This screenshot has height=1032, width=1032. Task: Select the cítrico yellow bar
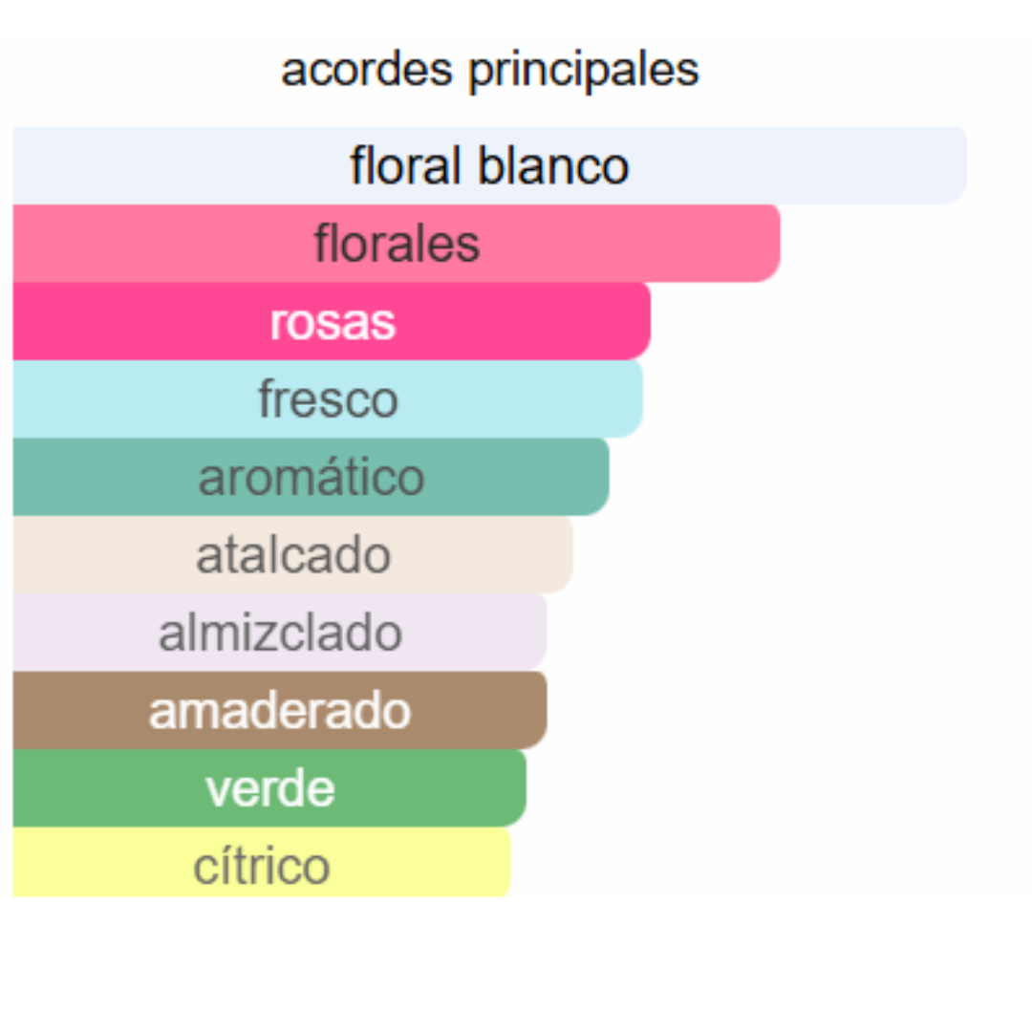click(x=262, y=862)
